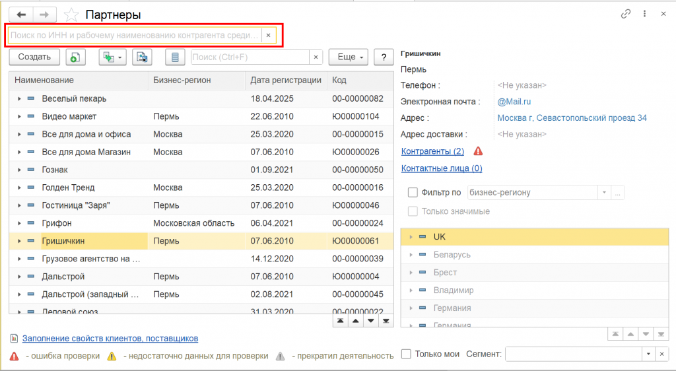Click the Создать button
The width and height of the screenshot is (676, 371).
(x=34, y=57)
